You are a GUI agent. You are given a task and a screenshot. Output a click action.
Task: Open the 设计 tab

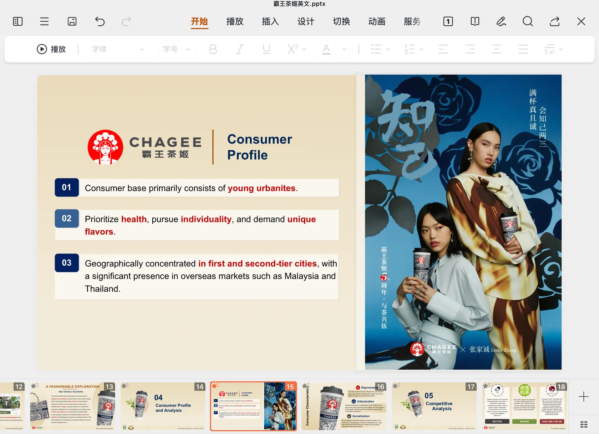[x=306, y=21]
